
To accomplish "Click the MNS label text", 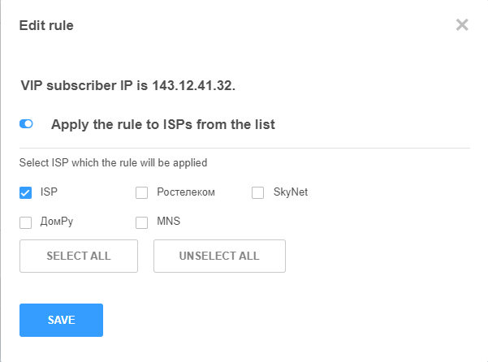I will 169,221.
